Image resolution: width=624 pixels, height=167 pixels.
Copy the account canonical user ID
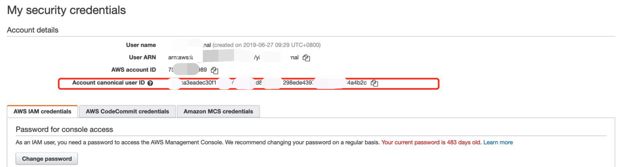(x=374, y=83)
